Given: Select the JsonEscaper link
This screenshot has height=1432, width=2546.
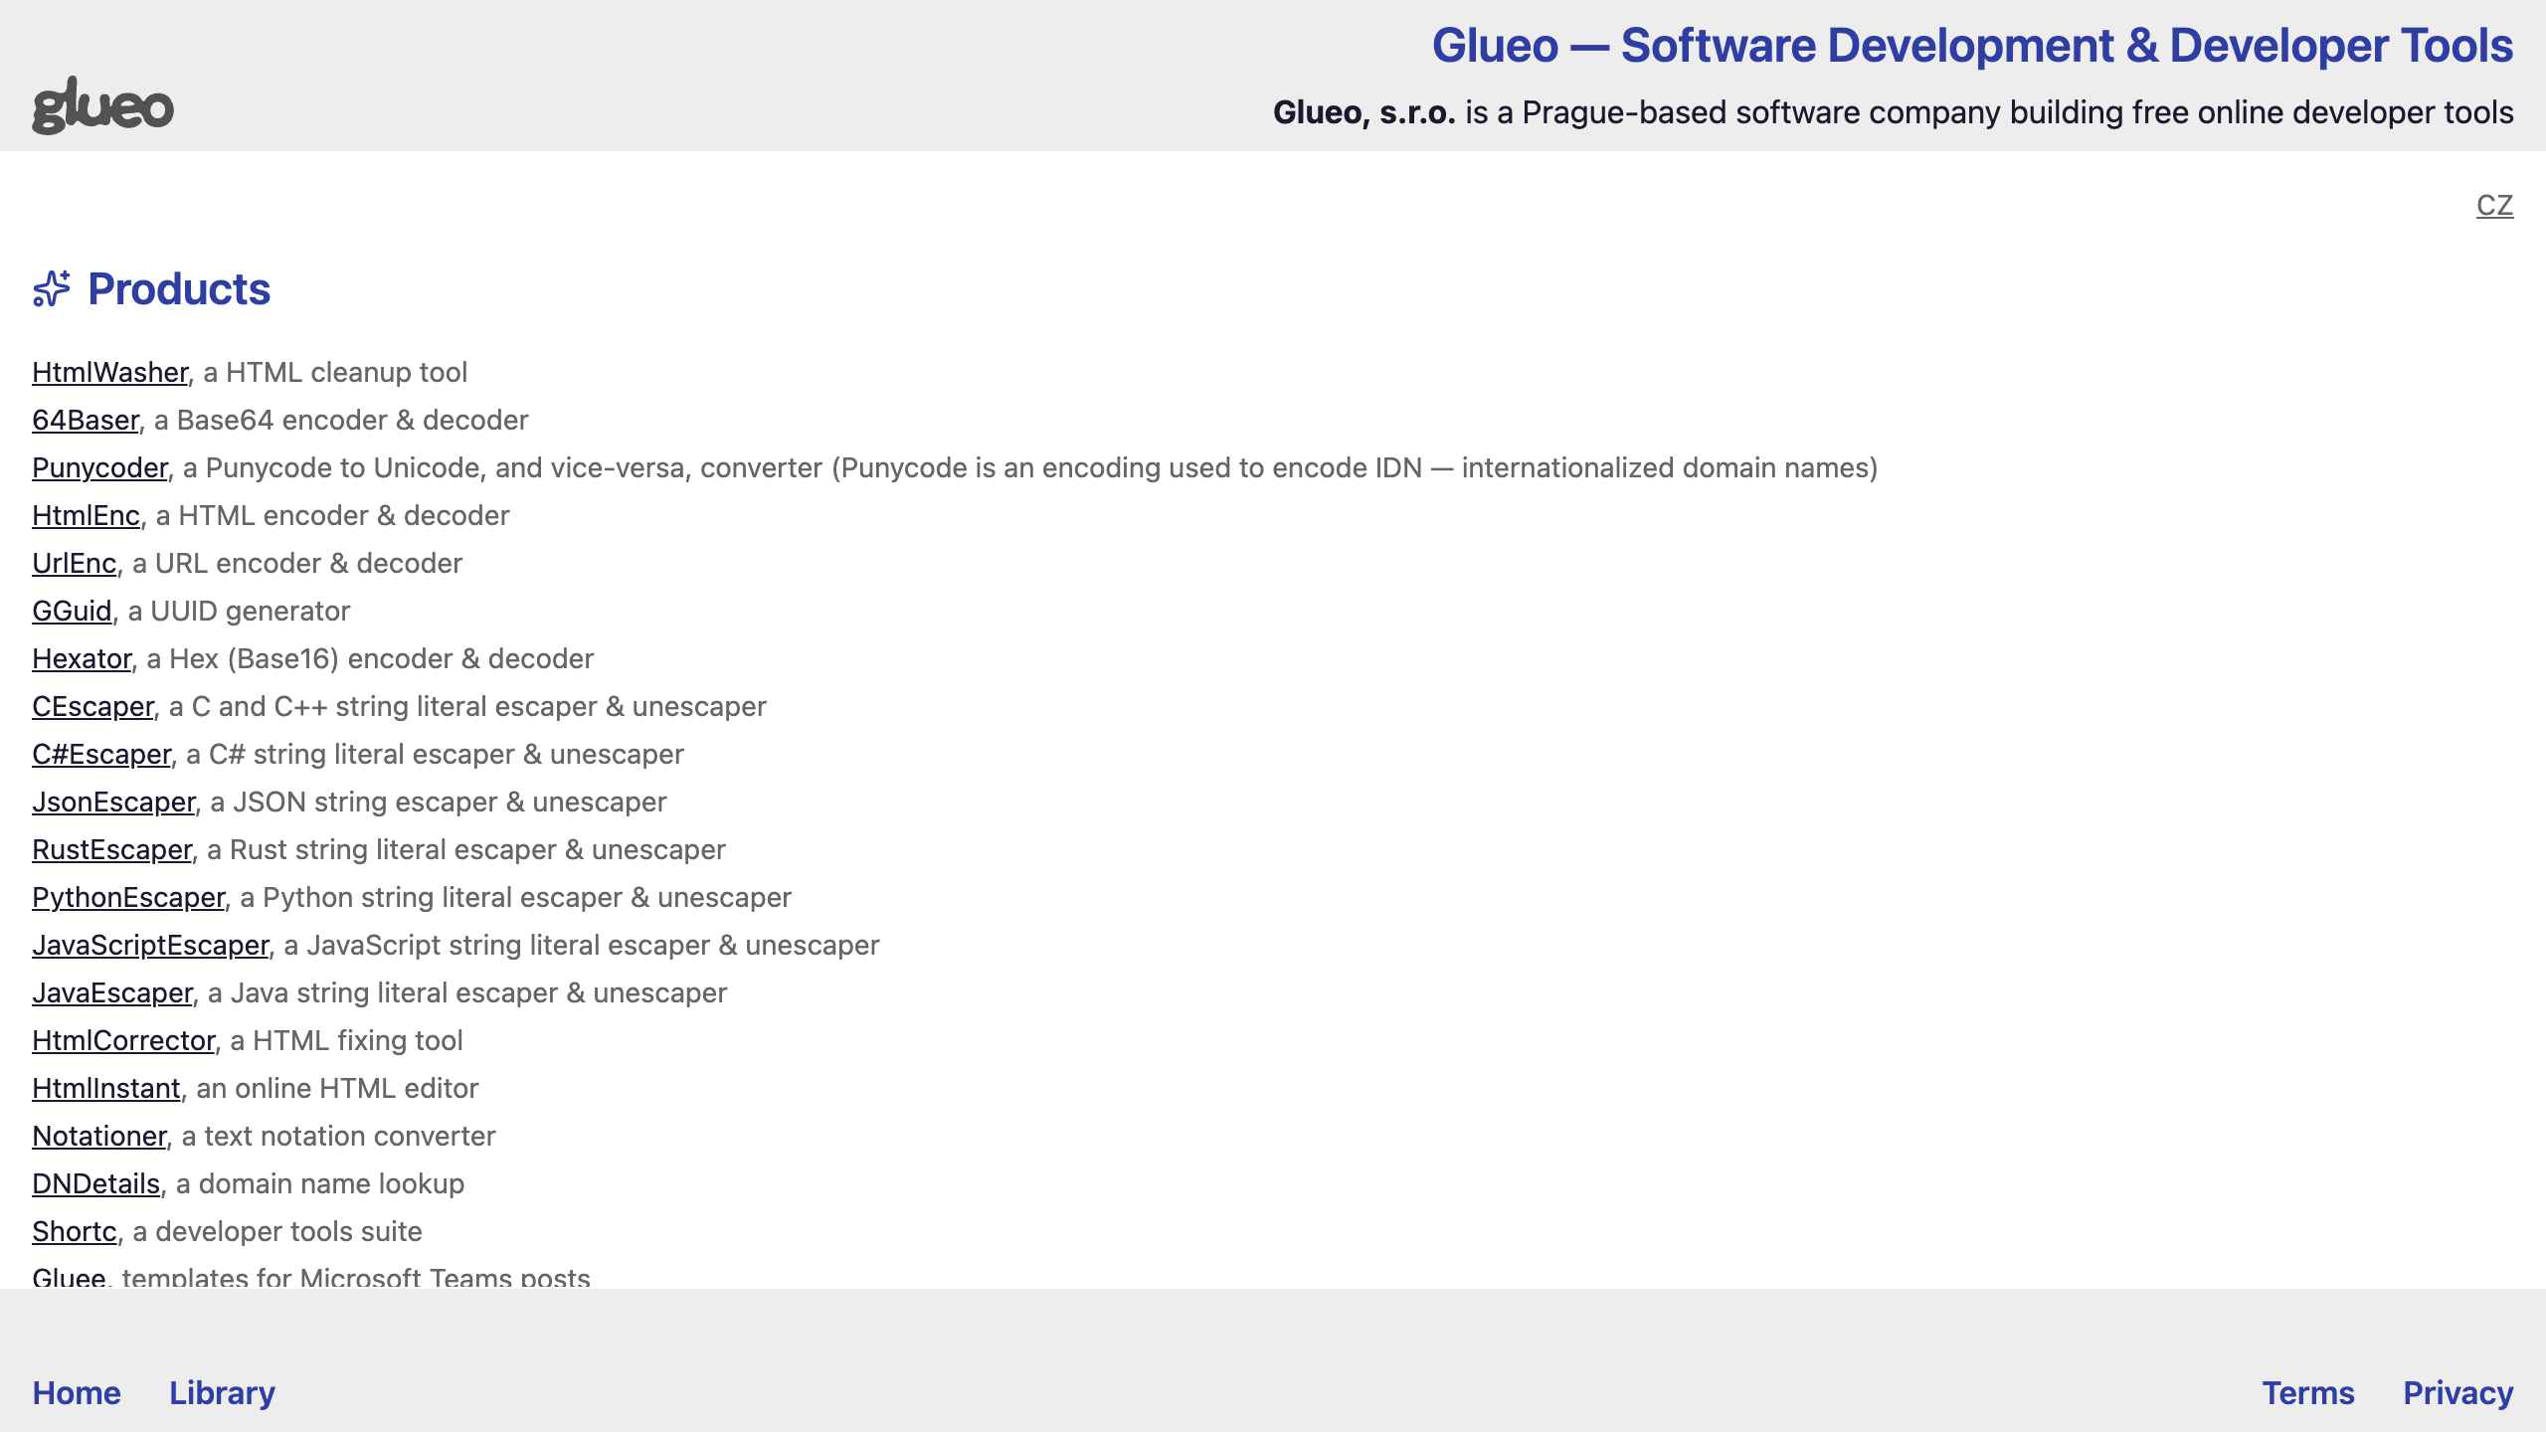Looking at the screenshot, I should 113,802.
